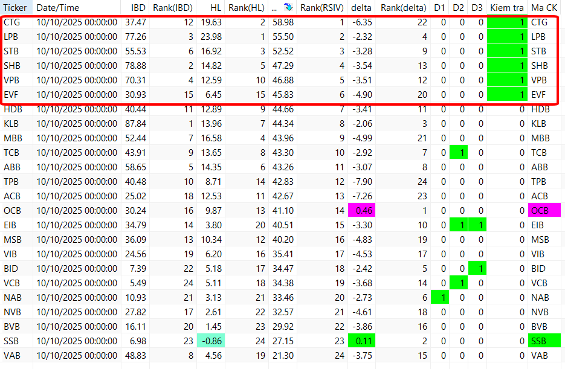This screenshot has width=565, height=369.
Task: Sort by the Ticker column header
Action: [16, 8]
